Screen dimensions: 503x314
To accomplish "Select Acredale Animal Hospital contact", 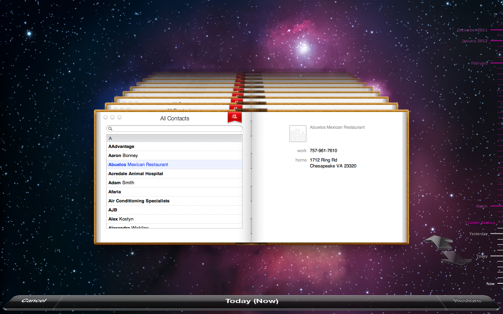I will [x=174, y=174].
